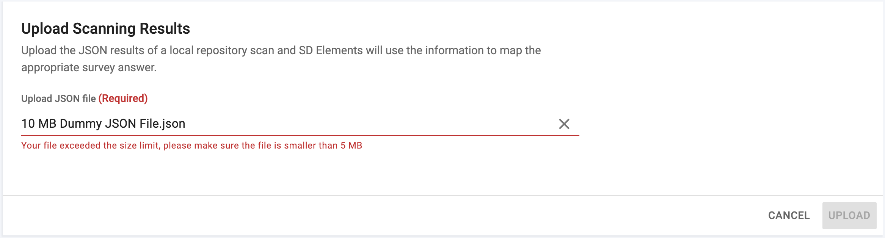Viewport: 885px width, 238px height.
Task: Dismiss the attached JSON file via the cross icon
Action: click(564, 123)
